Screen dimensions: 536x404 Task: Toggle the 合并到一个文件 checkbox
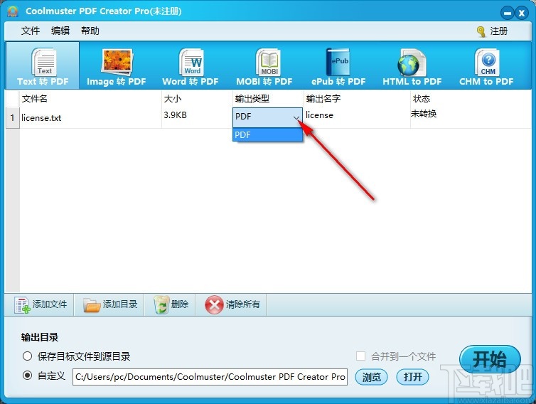click(x=360, y=356)
